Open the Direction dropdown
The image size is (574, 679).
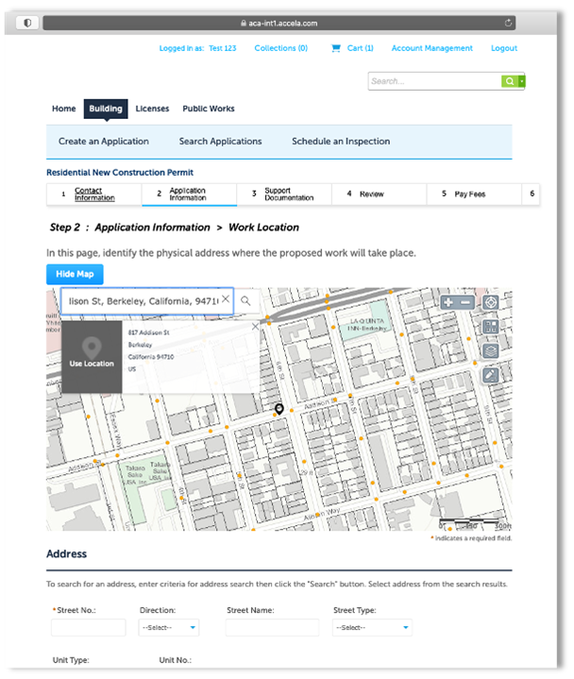169,628
